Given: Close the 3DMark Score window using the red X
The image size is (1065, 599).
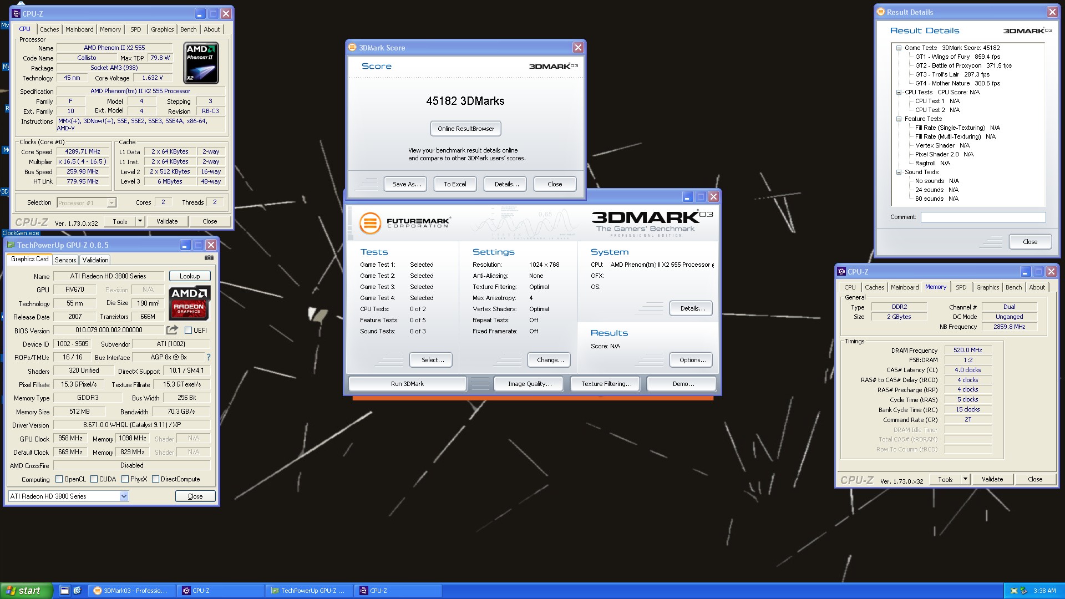Looking at the screenshot, I should click(578, 48).
